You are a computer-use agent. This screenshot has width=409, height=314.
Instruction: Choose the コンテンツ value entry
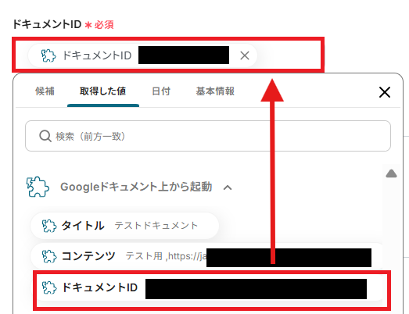point(206,256)
